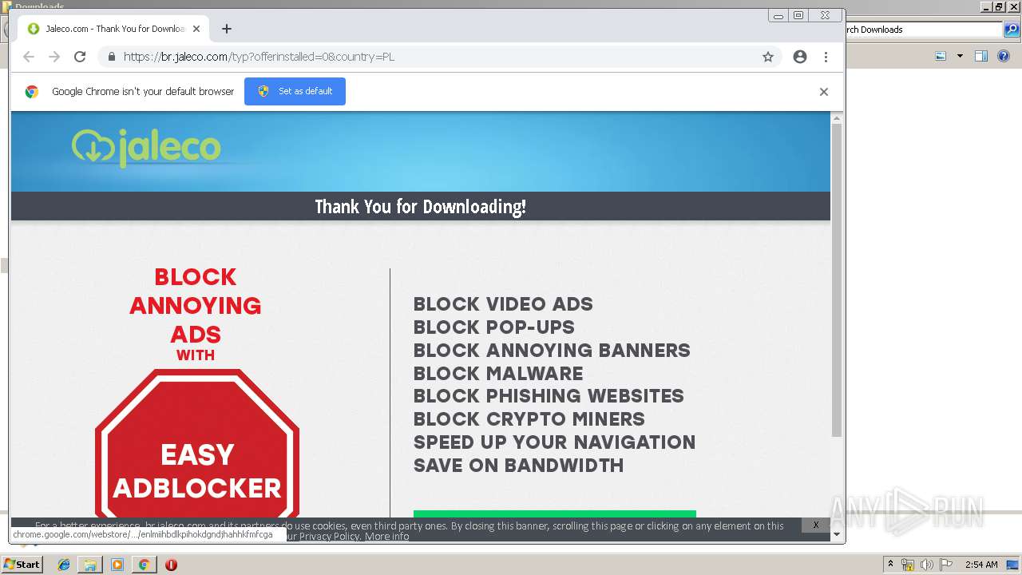Open the network tray icon
This screenshot has height=575, width=1022.
(x=908, y=565)
